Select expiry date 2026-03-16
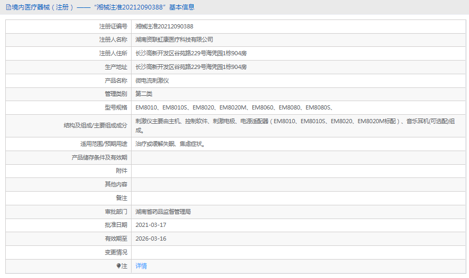Viewport: 469px width, 278px height. [151, 239]
